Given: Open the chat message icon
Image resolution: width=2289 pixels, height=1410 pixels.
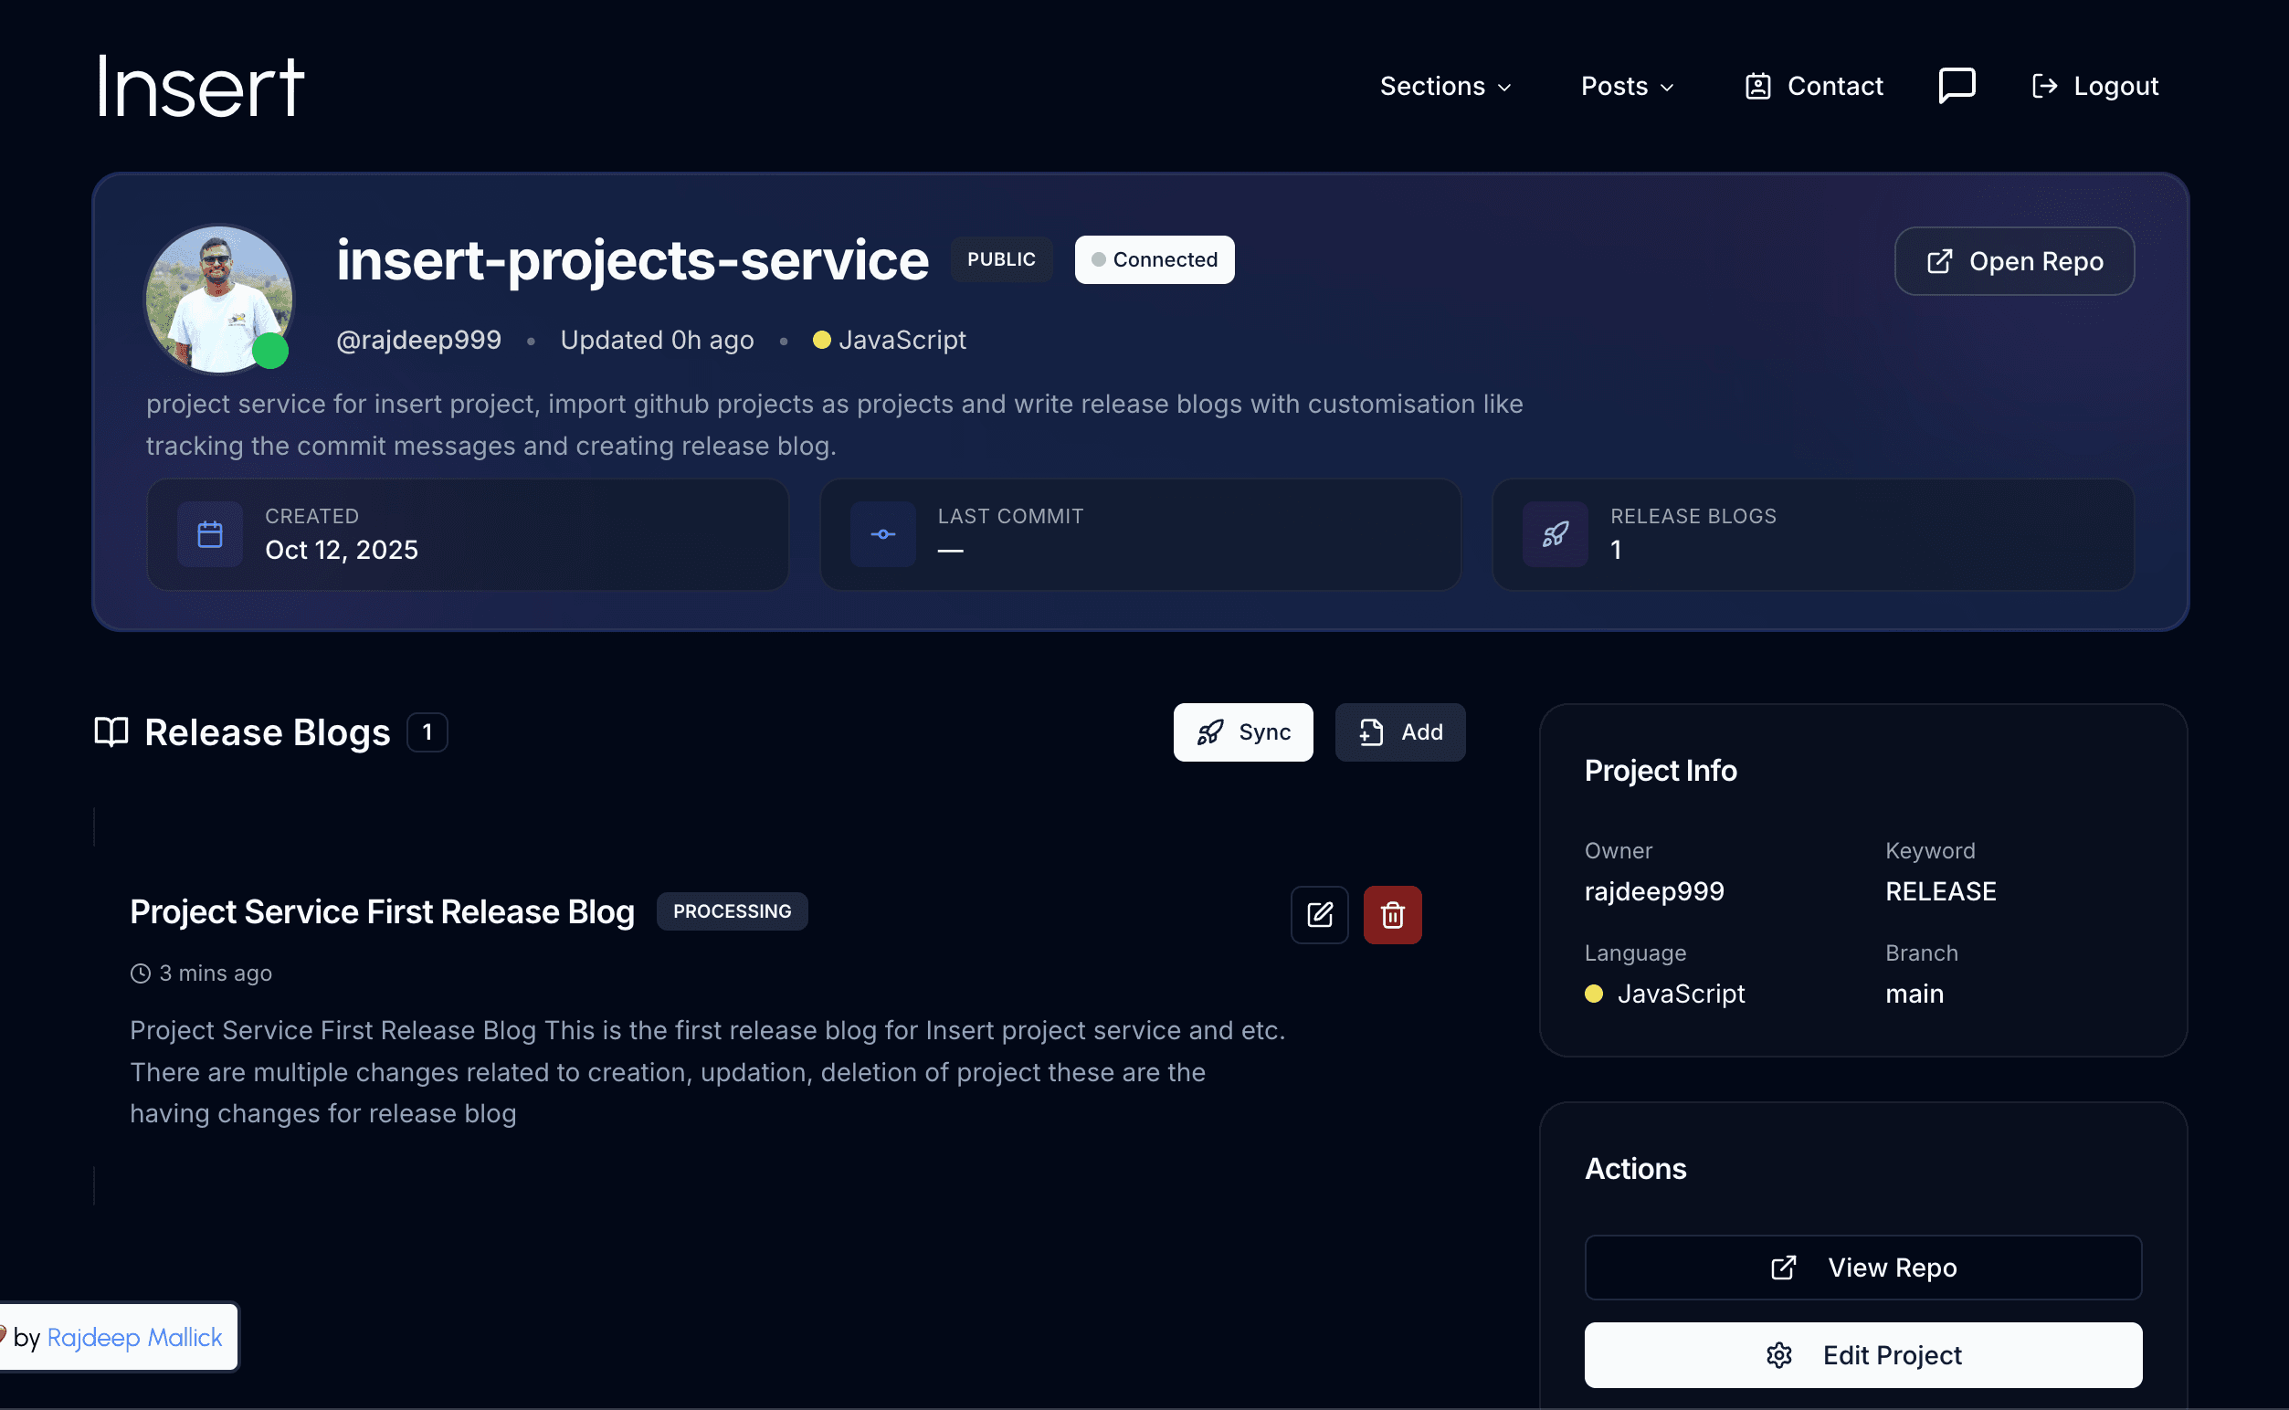Looking at the screenshot, I should (1957, 86).
